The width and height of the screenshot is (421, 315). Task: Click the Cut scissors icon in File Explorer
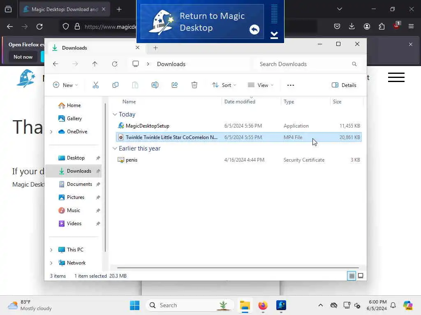(x=95, y=85)
